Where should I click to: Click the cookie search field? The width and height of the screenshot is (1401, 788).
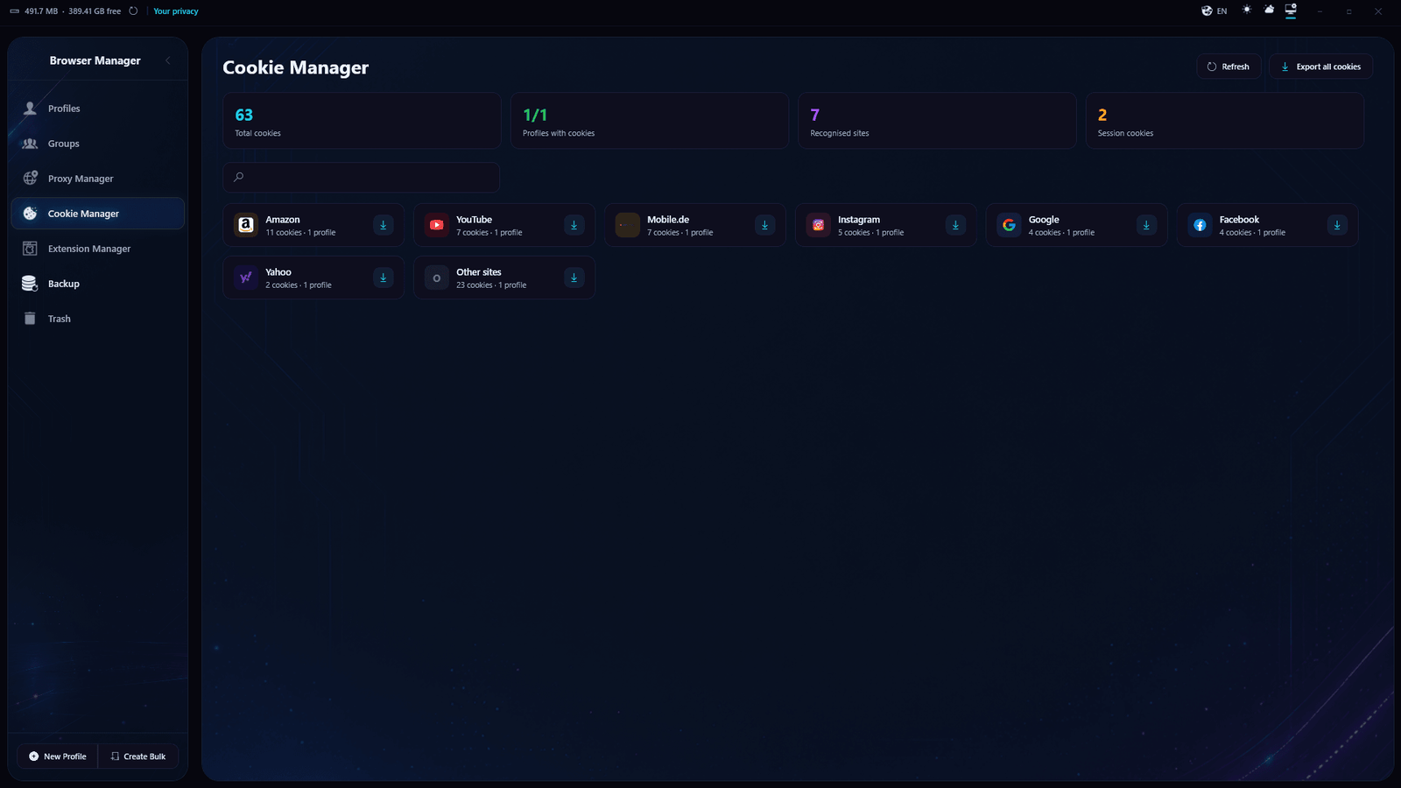(x=361, y=177)
